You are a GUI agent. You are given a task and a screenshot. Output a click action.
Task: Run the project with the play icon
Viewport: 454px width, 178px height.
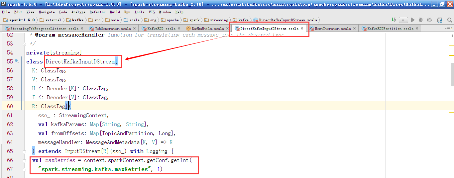click(x=413, y=20)
